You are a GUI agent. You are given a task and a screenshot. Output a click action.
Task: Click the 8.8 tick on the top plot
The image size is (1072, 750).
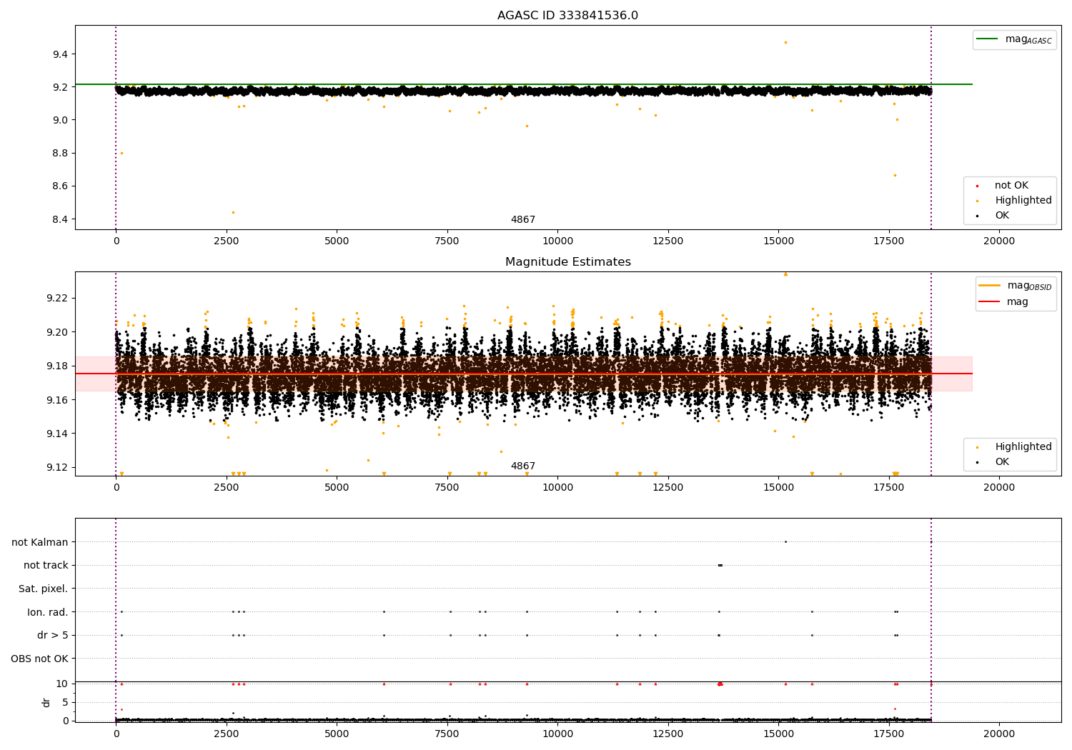[x=60, y=154]
